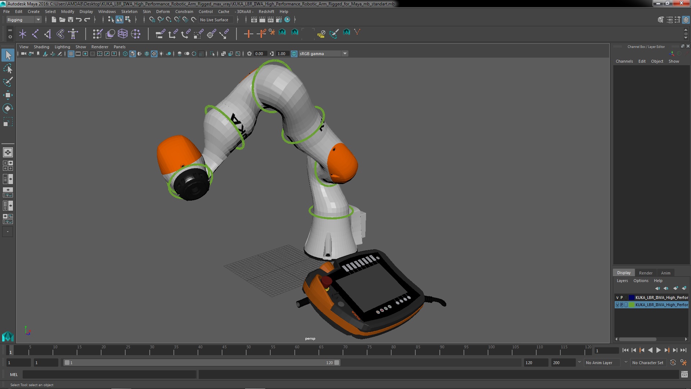This screenshot has width=691, height=389.
Task: Click frame 60 on the timeline
Action: (297, 350)
